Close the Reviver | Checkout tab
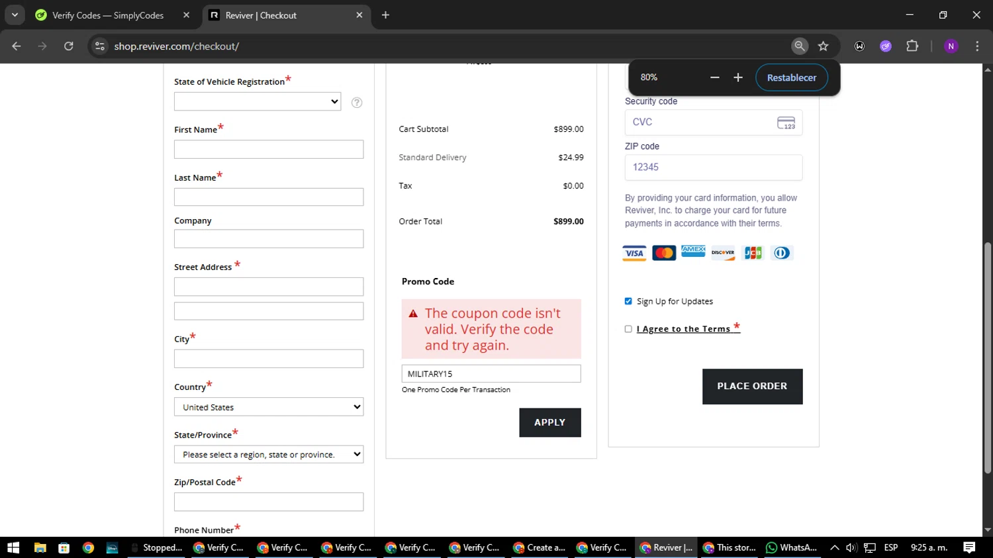This screenshot has height=558, width=993. pos(359,15)
